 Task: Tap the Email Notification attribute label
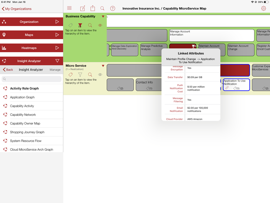176,109
